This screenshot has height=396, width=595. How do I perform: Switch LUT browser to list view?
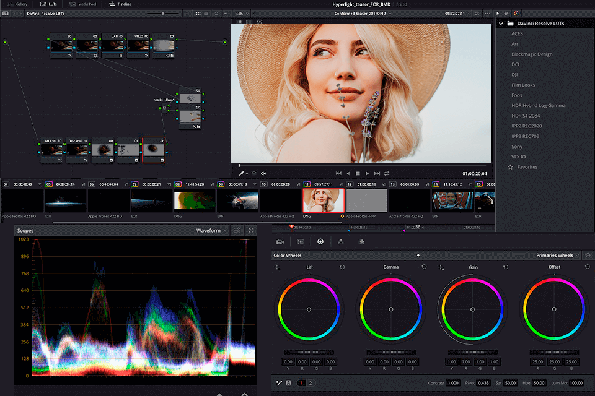206,14
